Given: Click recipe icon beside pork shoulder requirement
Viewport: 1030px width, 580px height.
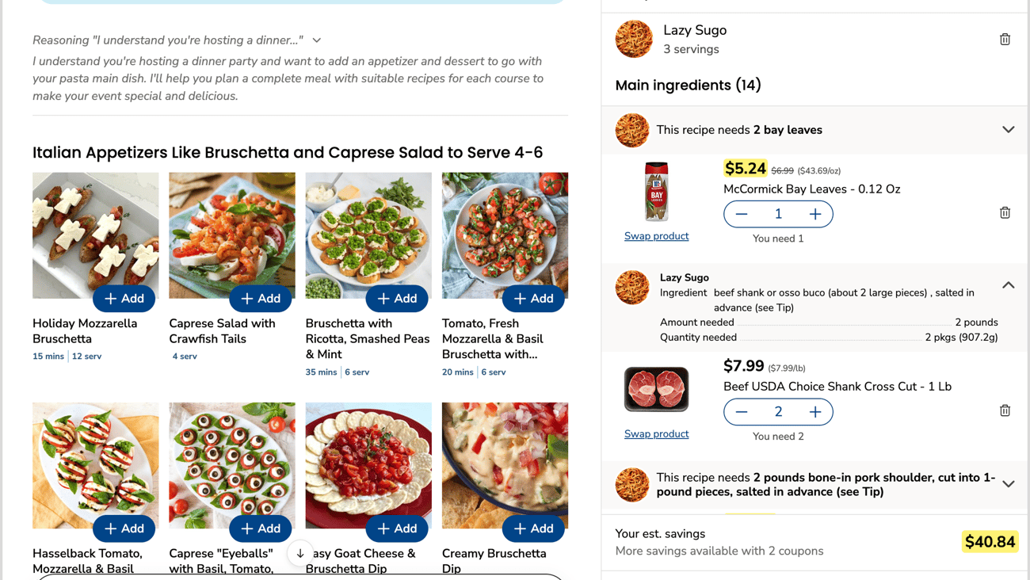Looking at the screenshot, I should tap(631, 483).
